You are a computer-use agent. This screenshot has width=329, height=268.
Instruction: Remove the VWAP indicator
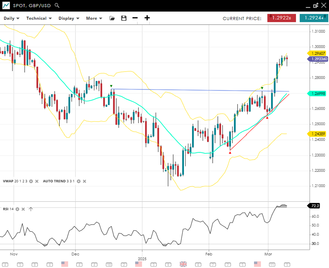[37, 181]
